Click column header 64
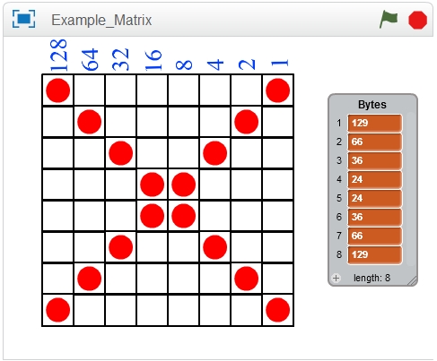The width and height of the screenshot is (437, 361). (90, 60)
